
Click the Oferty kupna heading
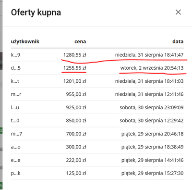click(36, 13)
